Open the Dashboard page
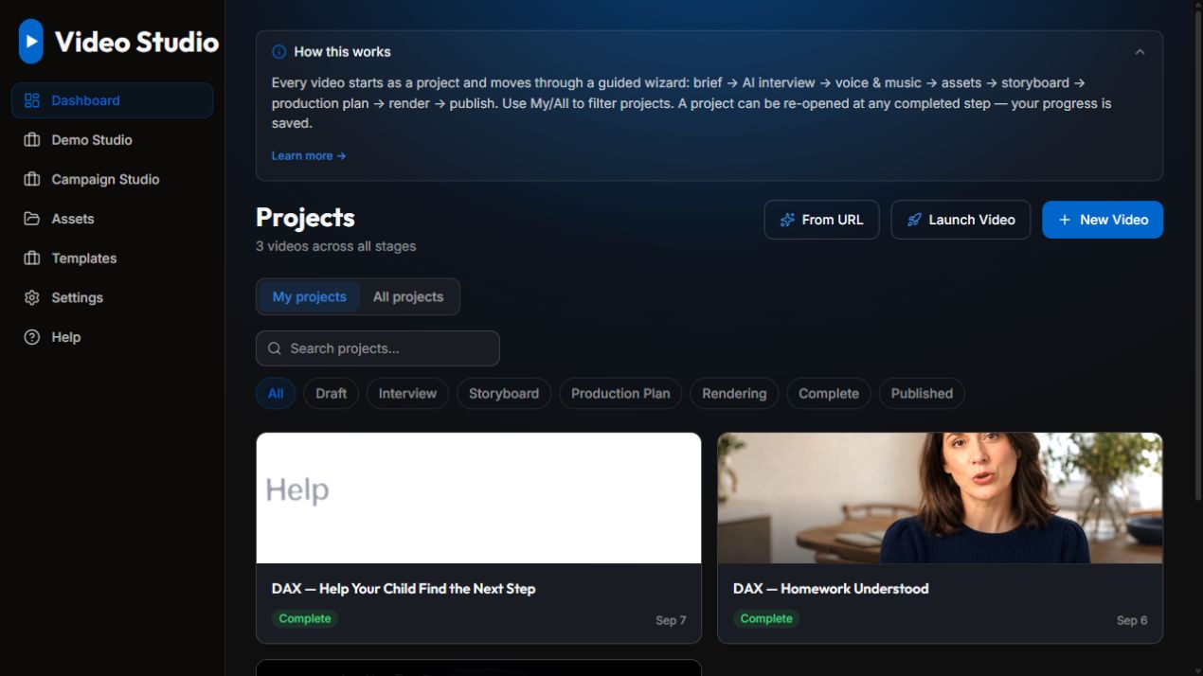1203x676 pixels. pos(112,100)
